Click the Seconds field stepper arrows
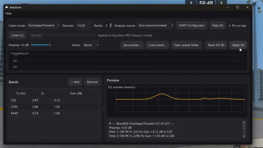Screen dimensions: 263x148 90,25
